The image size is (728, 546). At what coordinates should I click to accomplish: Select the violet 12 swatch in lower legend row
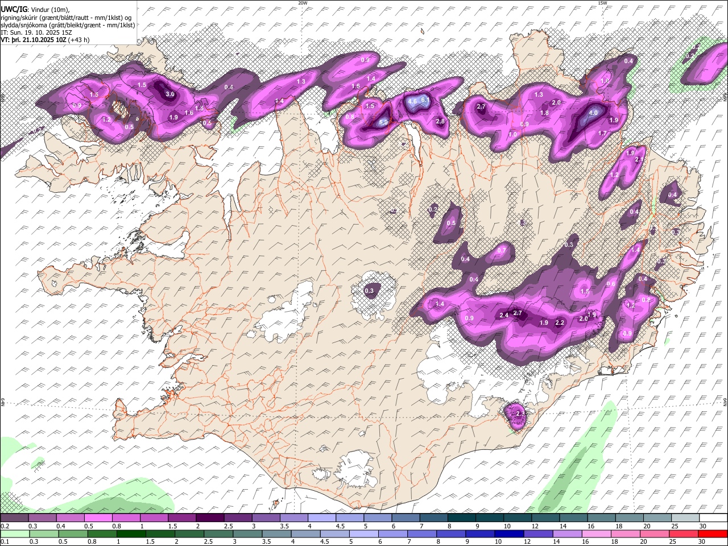coord(538,533)
